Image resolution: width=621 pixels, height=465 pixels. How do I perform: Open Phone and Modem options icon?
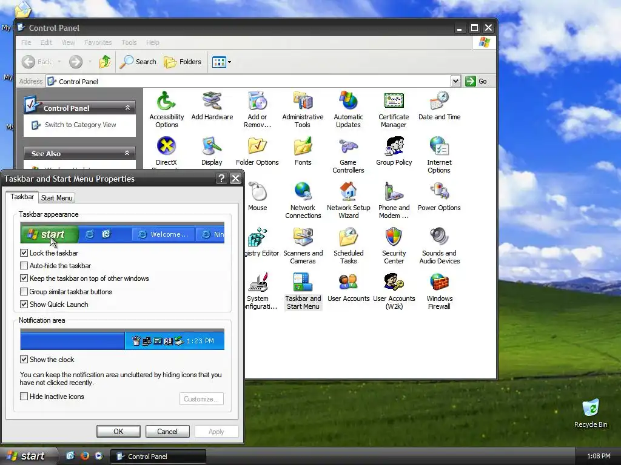coord(394,200)
